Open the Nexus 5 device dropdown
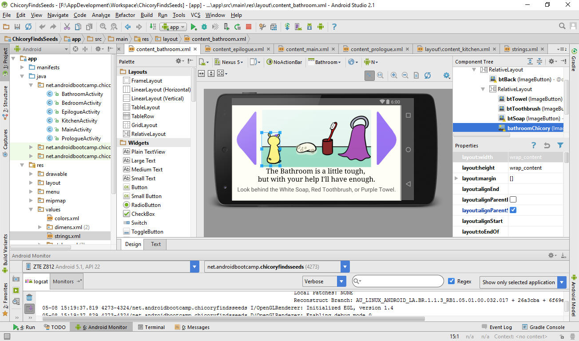 coord(229,62)
